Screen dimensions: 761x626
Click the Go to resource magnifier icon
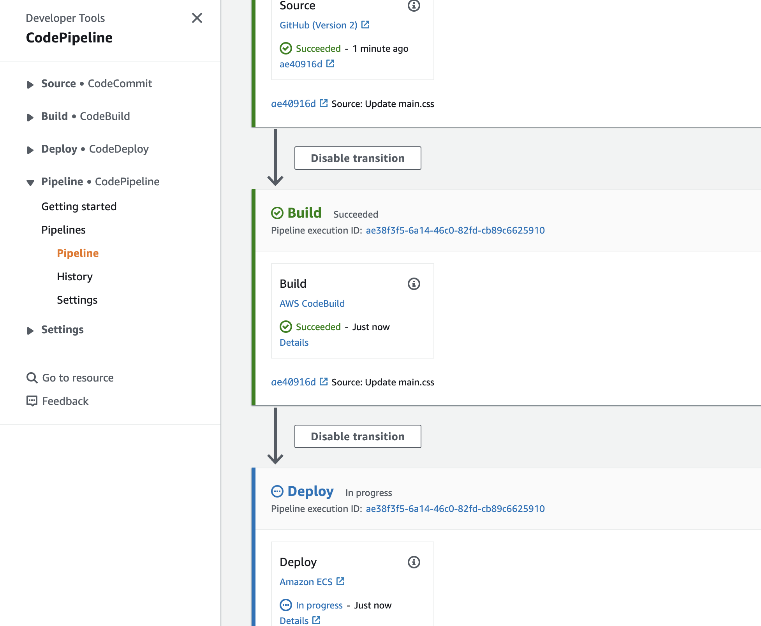click(x=32, y=378)
